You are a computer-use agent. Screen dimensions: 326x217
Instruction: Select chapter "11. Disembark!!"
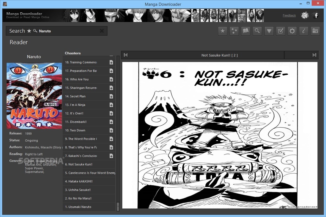[x=89, y=122]
